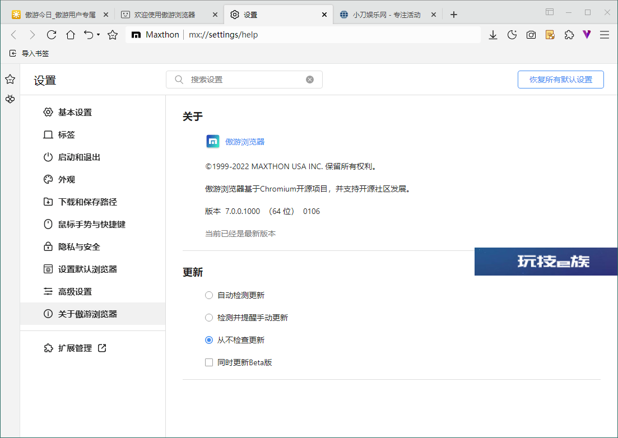The height and width of the screenshot is (438, 618).
Task: Open 设置默认浏览器 section
Action: tap(92, 269)
